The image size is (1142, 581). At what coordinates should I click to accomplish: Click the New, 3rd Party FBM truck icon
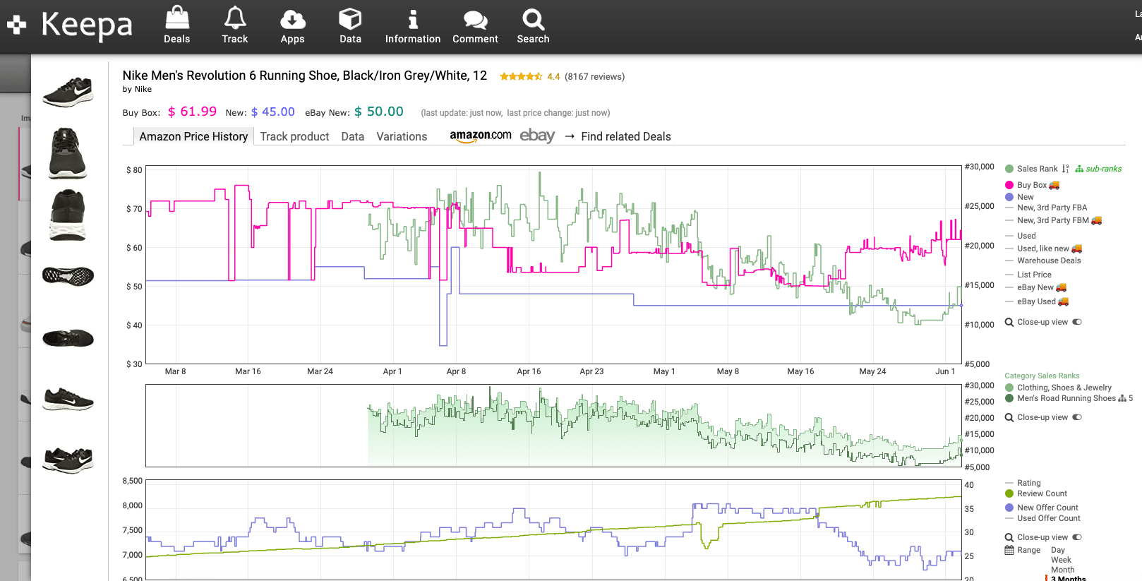tap(1097, 220)
